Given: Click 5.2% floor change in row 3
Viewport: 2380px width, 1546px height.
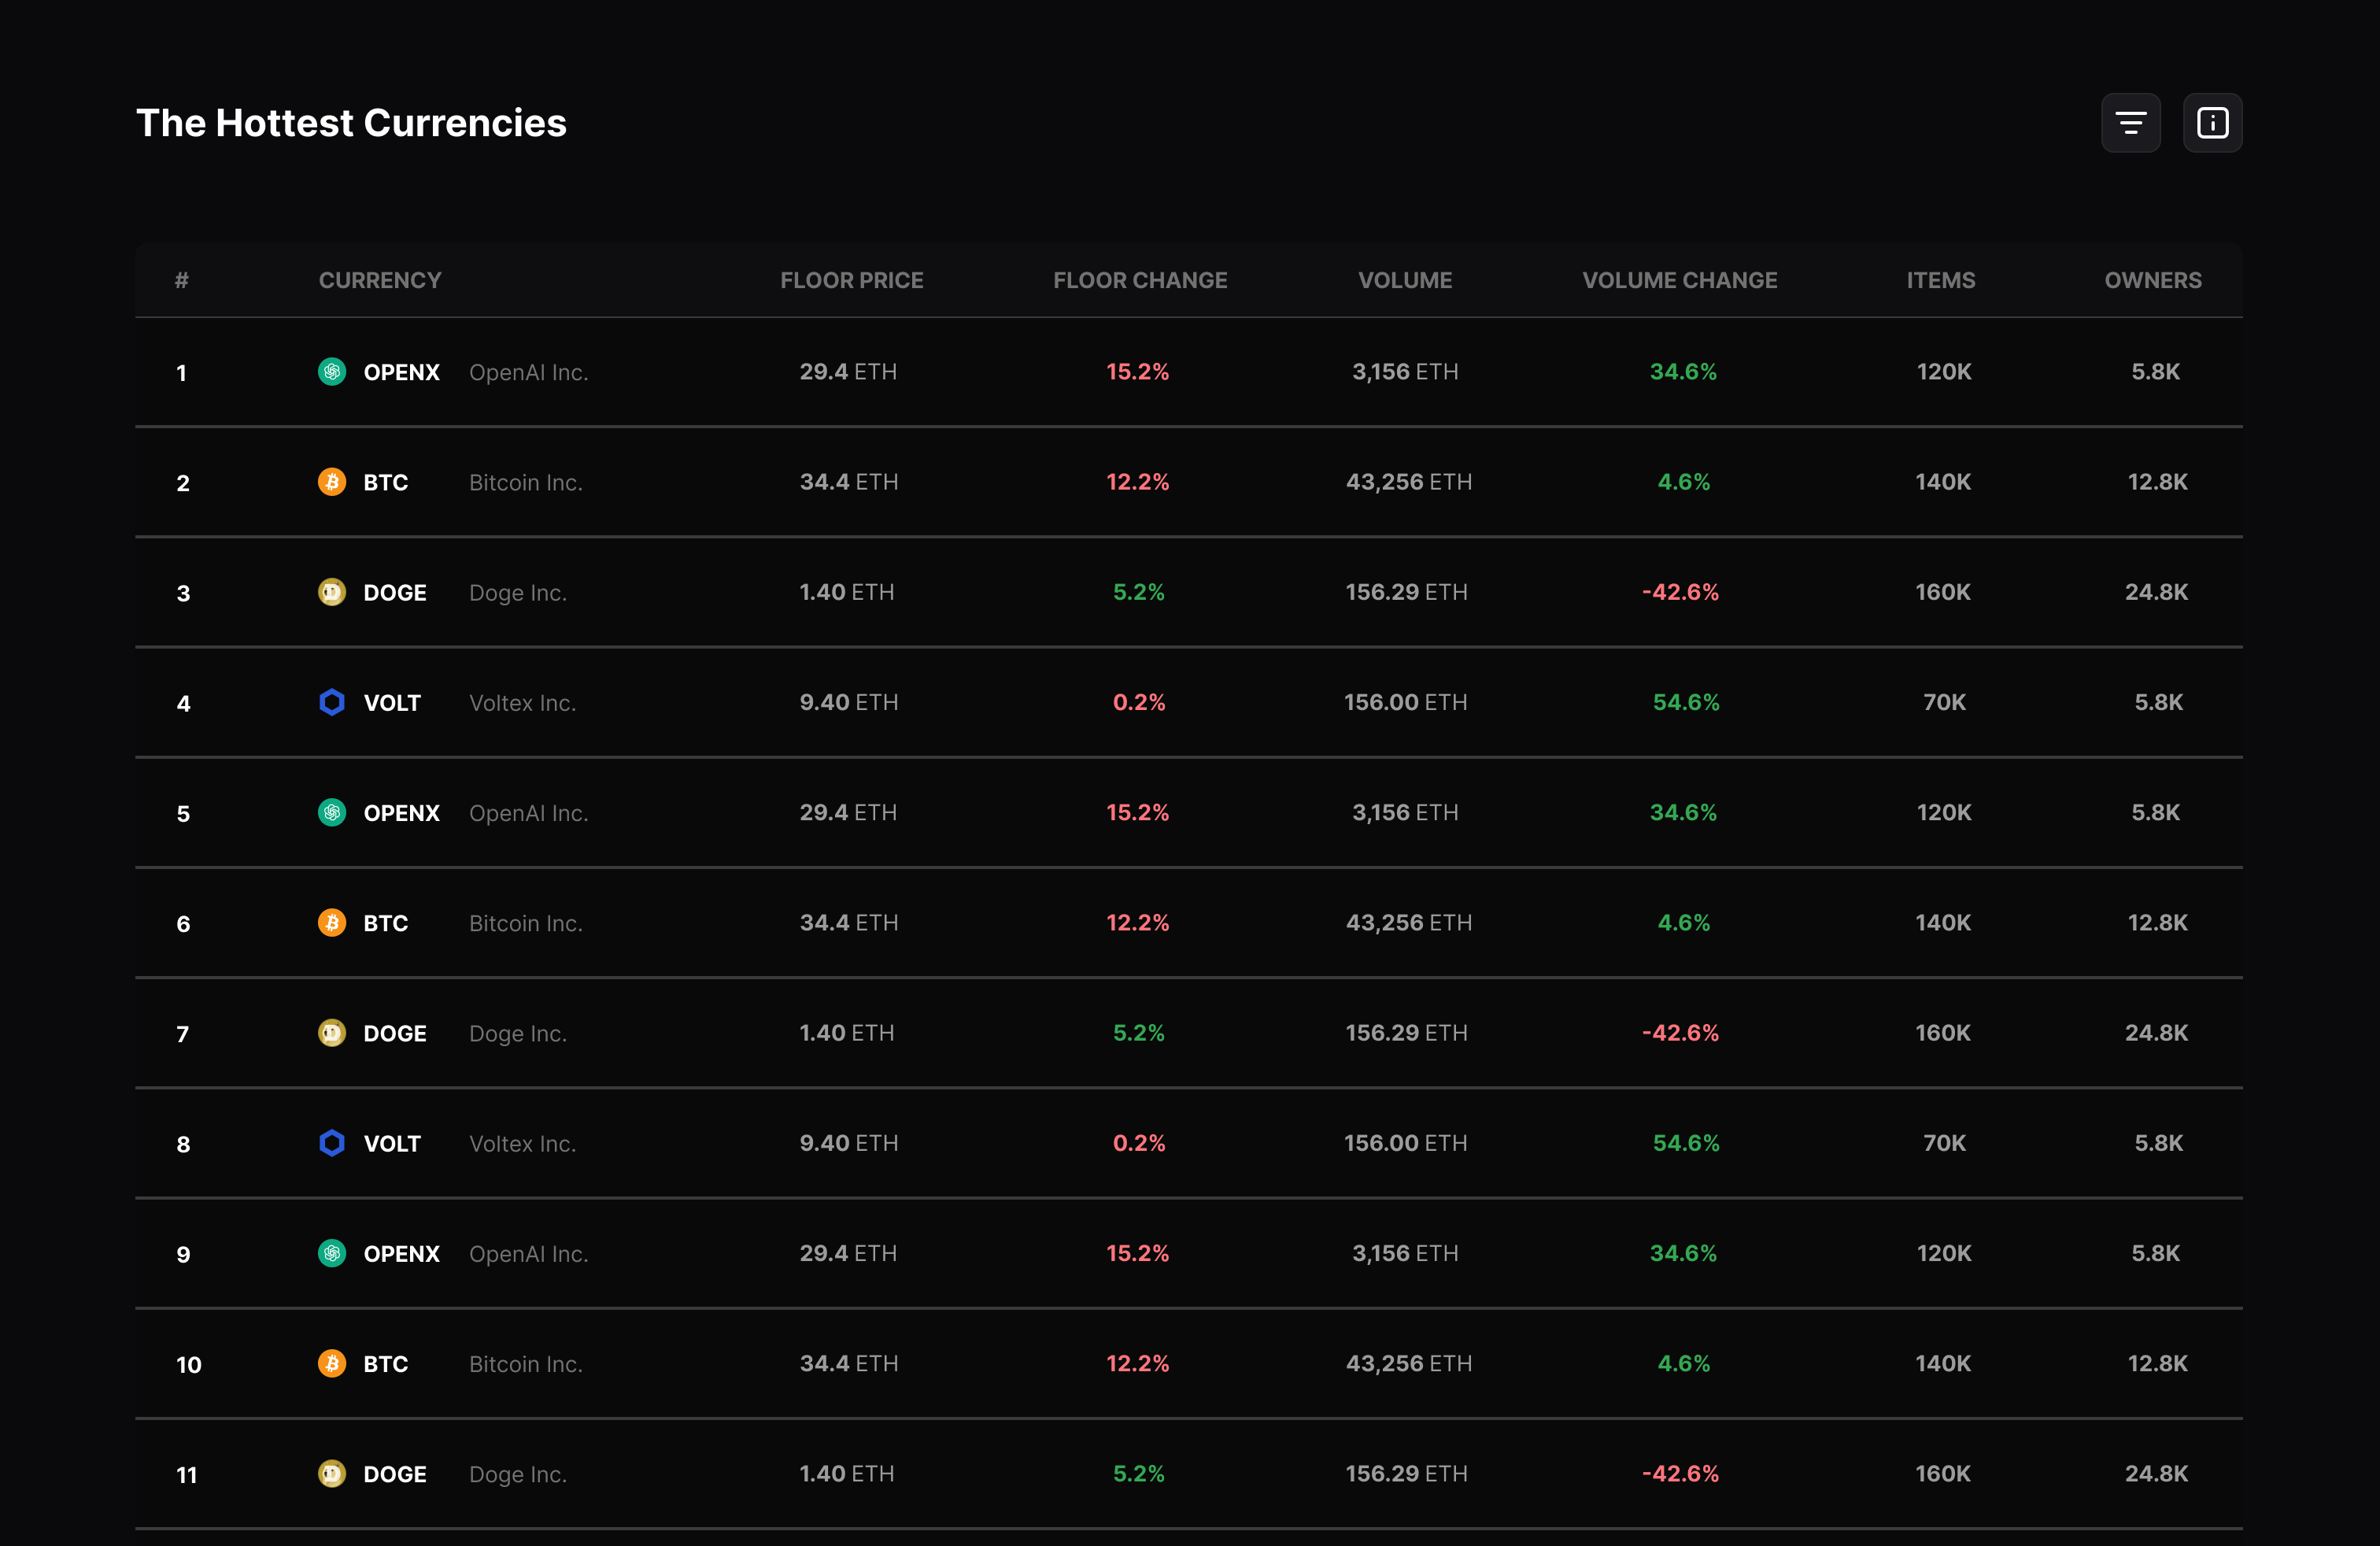Looking at the screenshot, I should point(1139,592).
